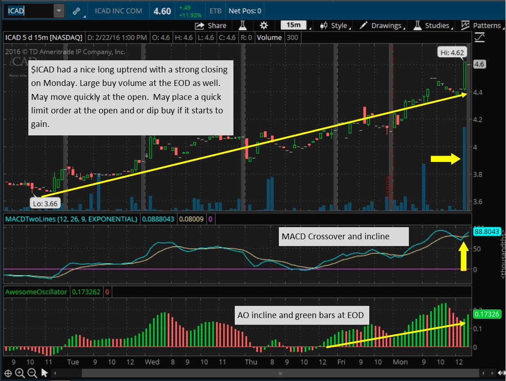The width and height of the screenshot is (506, 381).
Task: Click the 0.0888043 MACD value
Action: [158, 219]
